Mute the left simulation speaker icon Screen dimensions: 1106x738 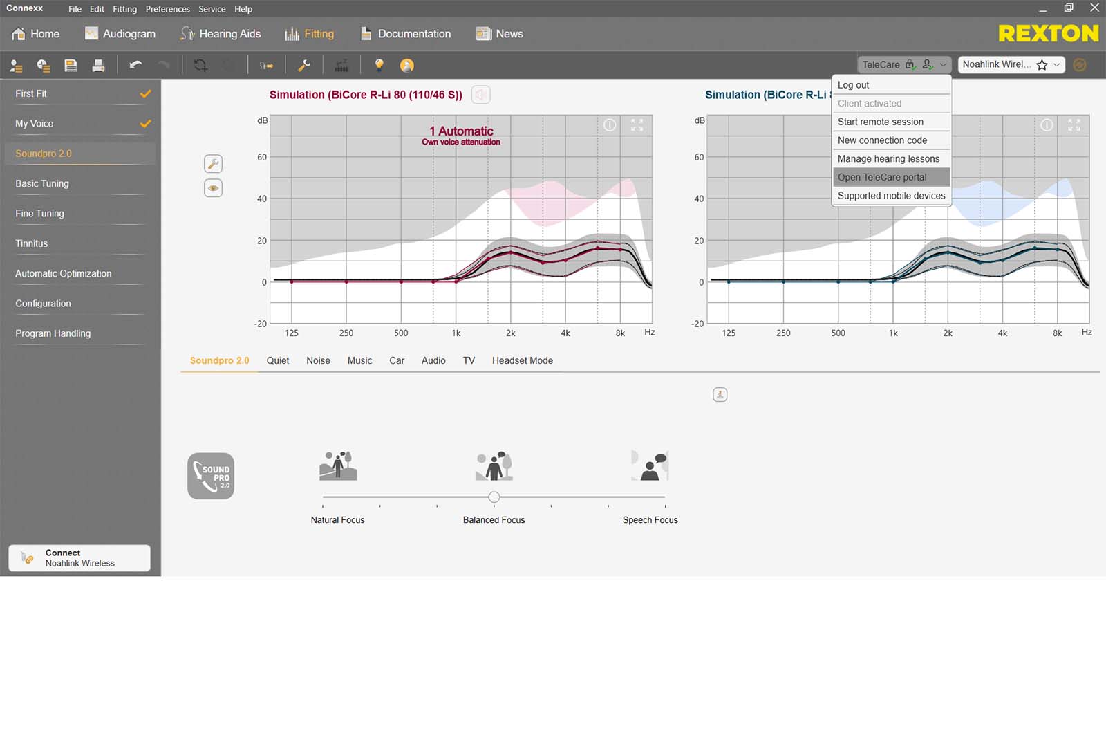[480, 95]
